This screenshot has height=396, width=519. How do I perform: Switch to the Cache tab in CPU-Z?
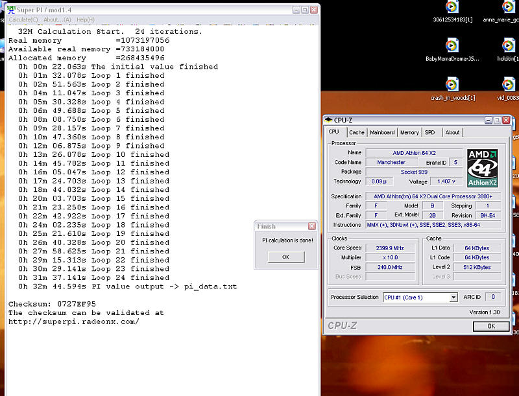coord(356,132)
